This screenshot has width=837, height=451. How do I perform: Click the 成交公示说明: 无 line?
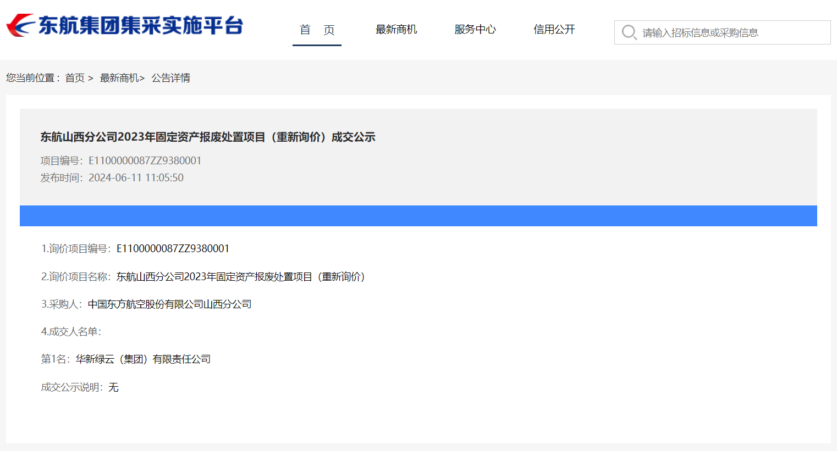[x=80, y=387]
